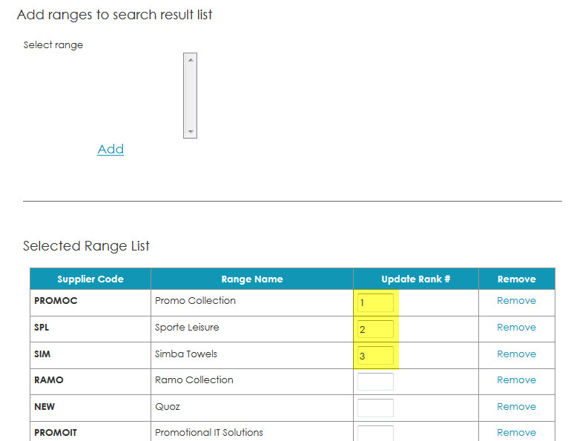Focus the empty rank field for Ramo Collection
Viewport: 571px width, 441px height.
pyautogui.click(x=375, y=381)
